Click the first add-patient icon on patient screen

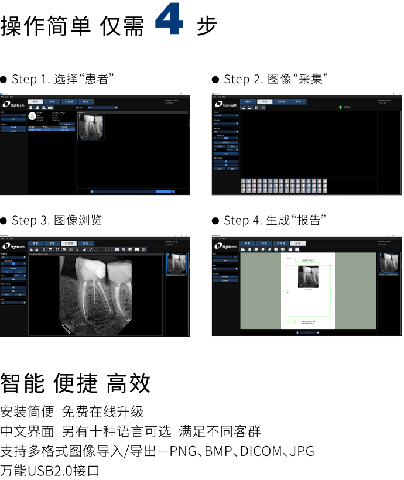tap(31, 108)
